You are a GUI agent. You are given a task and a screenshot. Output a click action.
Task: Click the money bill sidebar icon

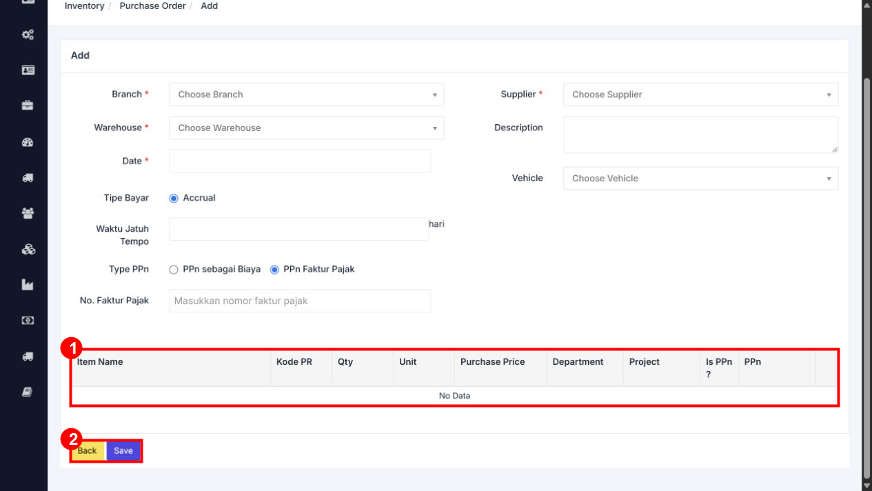(28, 320)
